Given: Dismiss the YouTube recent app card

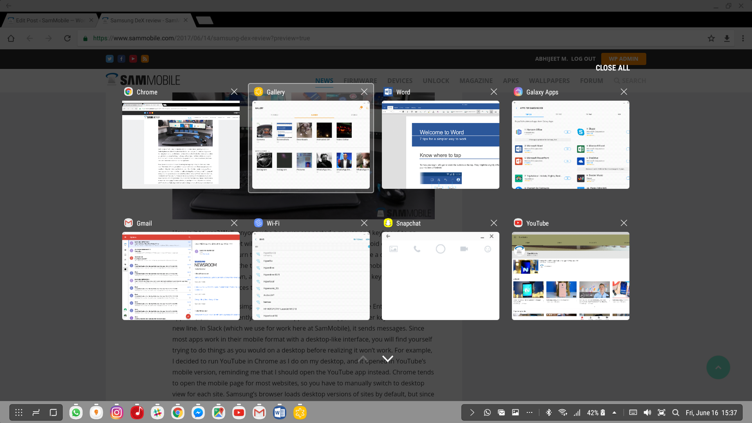Looking at the screenshot, I should coord(624,223).
